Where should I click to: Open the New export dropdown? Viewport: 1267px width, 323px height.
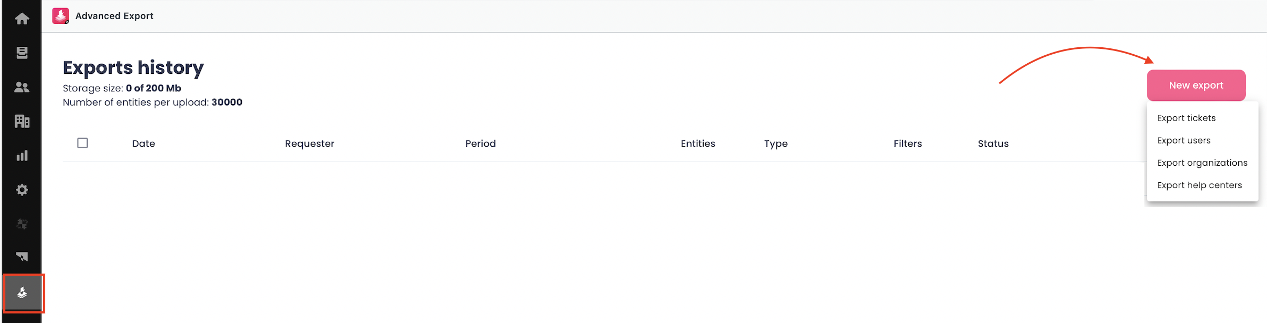(x=1196, y=85)
